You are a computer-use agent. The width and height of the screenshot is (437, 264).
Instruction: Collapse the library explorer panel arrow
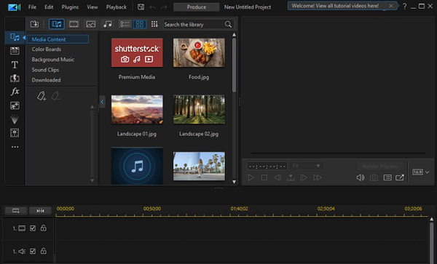102,102
